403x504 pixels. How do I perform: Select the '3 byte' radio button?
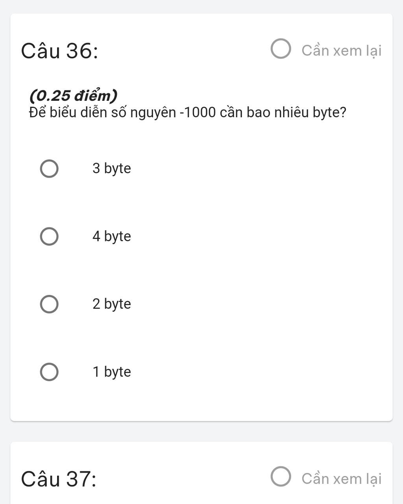[x=49, y=169]
